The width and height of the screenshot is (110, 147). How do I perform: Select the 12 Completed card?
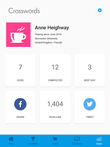[x=55, y=70]
